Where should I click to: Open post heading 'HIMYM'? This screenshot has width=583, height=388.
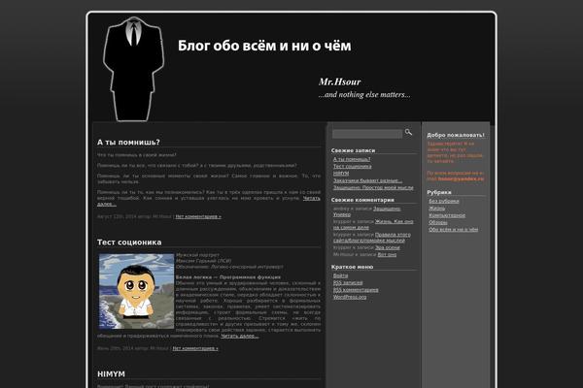(111, 373)
